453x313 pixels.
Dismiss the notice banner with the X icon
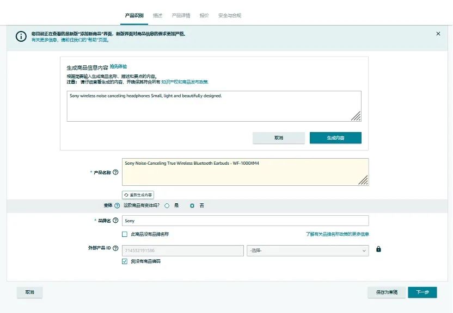438,34
